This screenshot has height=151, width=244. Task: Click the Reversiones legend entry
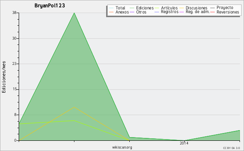tap(224, 12)
